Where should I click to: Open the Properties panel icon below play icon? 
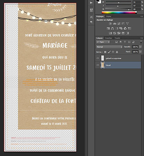click(x=91, y=9)
